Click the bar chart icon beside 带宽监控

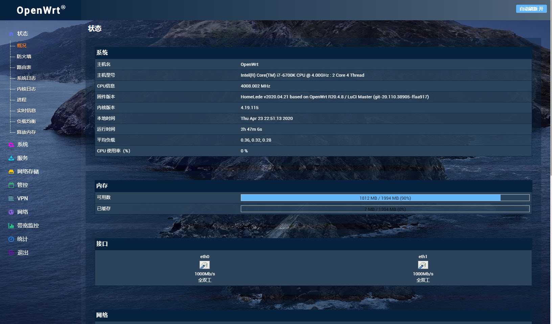11,226
